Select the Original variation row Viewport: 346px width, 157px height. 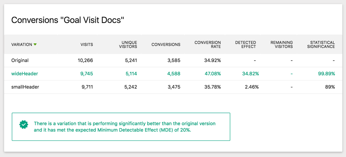(20, 60)
